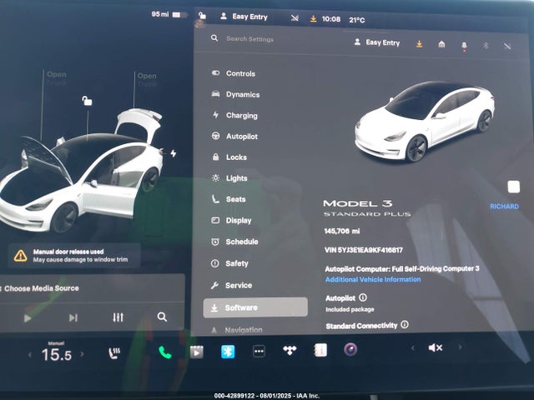Open the notifications bell icon

(464, 46)
